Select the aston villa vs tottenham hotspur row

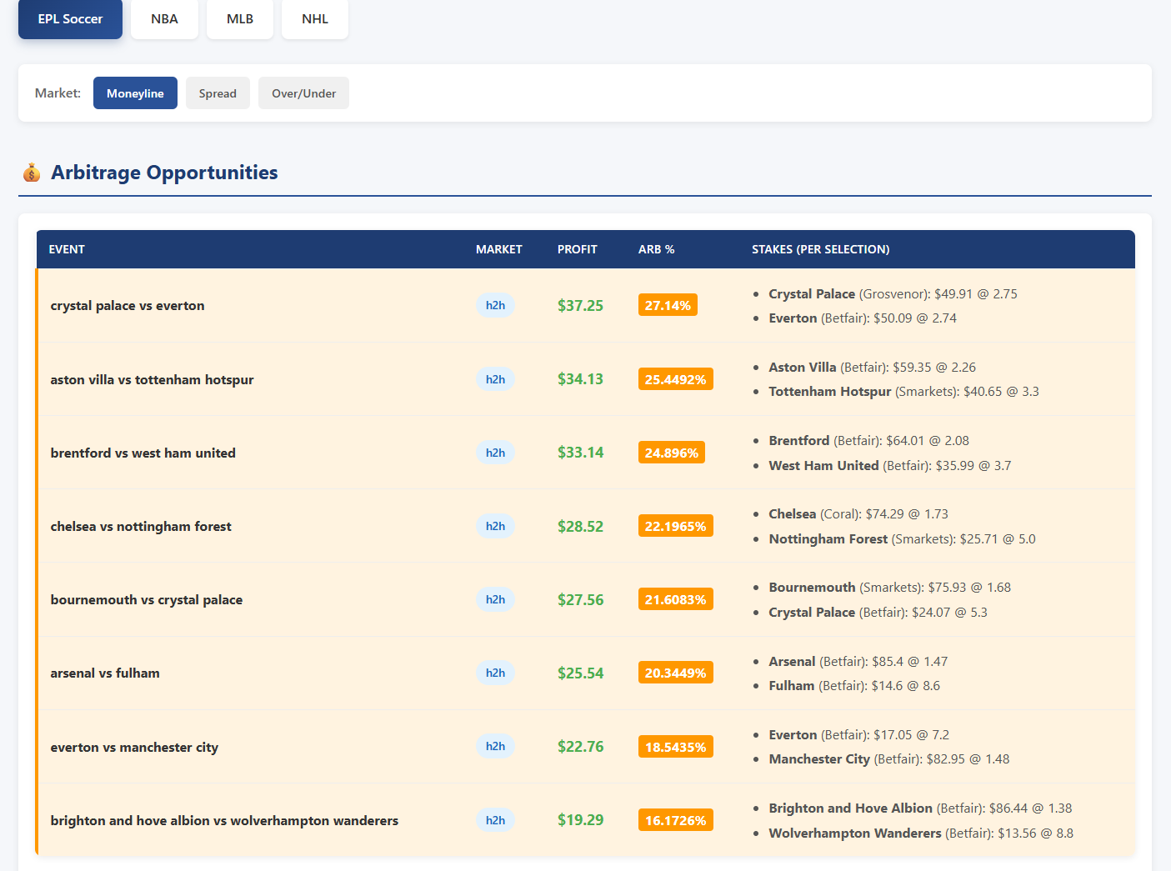(x=153, y=378)
